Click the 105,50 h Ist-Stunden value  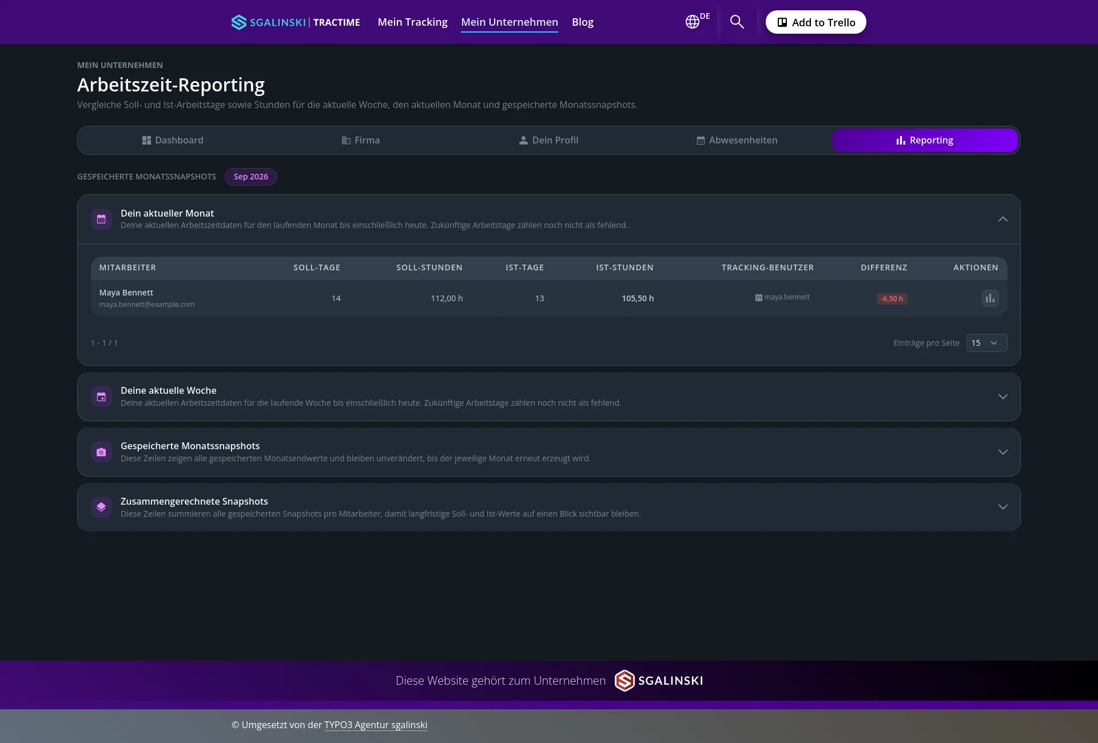click(x=638, y=298)
